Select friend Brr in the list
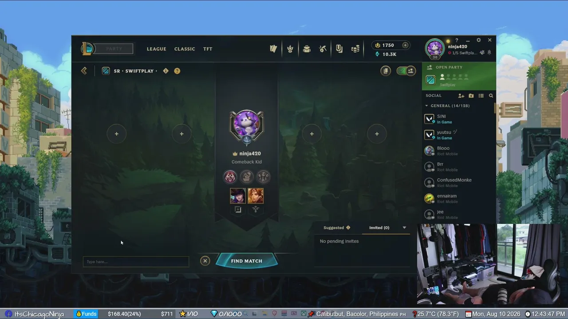Screen dimensions: 568x319 (459, 167)
